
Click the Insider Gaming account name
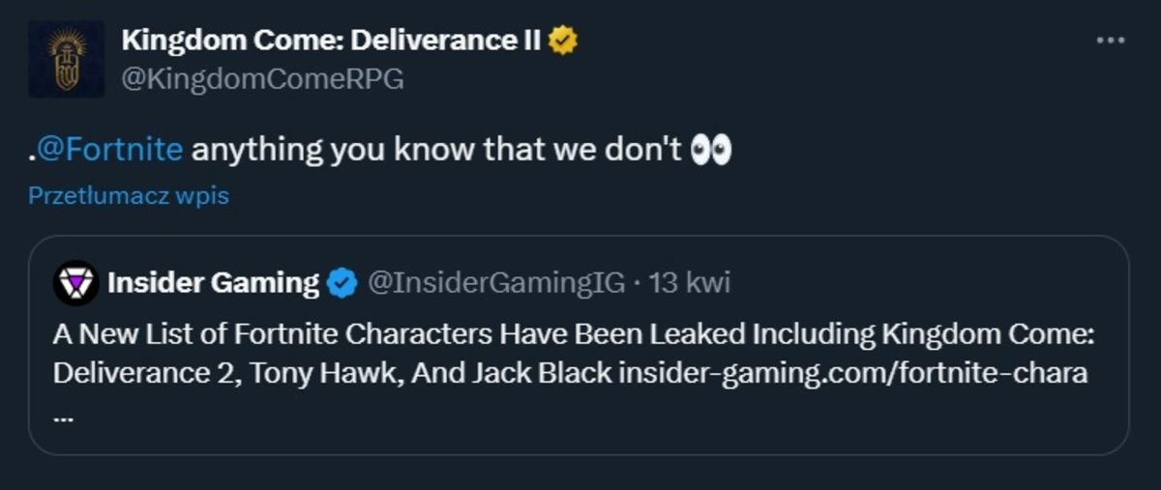tap(213, 283)
